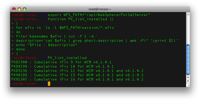Click the root@rincon:~ window title

click(100, 9)
